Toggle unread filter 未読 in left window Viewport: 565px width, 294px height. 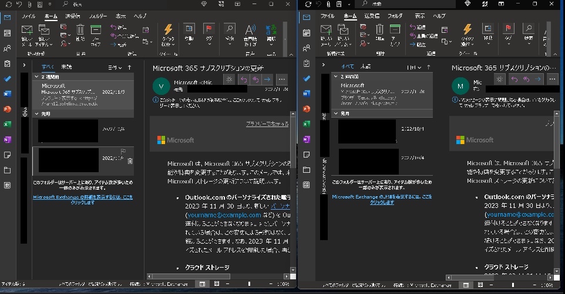[x=66, y=67]
